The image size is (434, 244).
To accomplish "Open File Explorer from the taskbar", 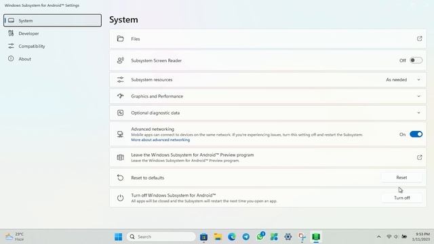I will point(218,237).
